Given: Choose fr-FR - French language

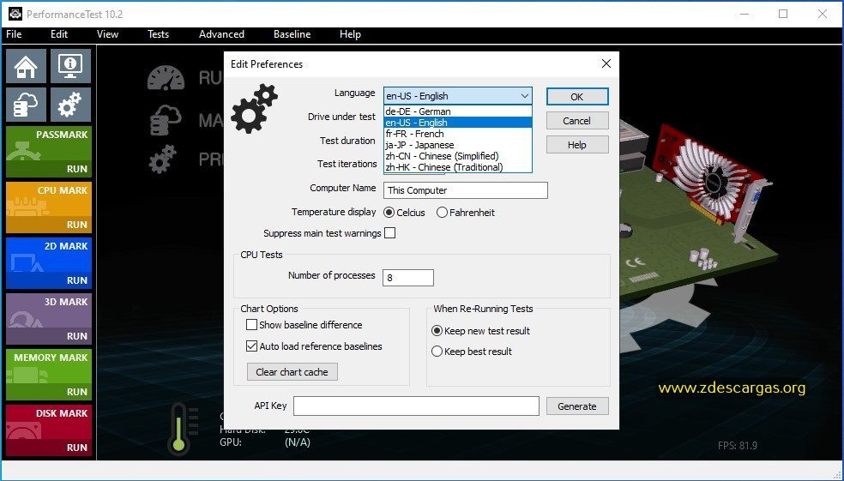Looking at the screenshot, I should click(458, 134).
